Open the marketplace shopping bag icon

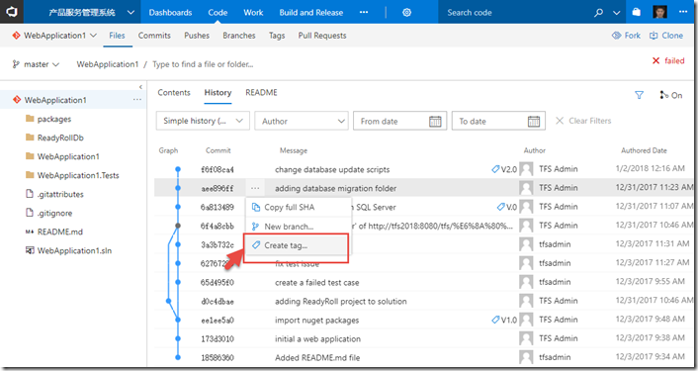pyautogui.click(x=637, y=12)
